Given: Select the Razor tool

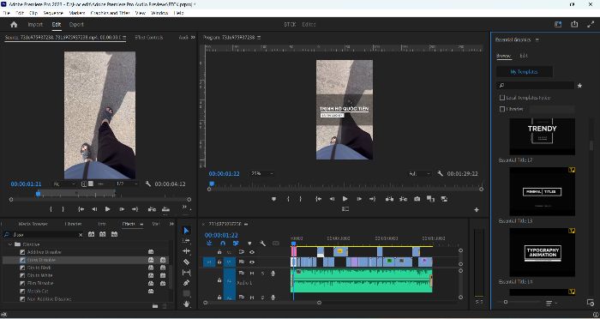Looking at the screenshot, I should click(x=186, y=262).
